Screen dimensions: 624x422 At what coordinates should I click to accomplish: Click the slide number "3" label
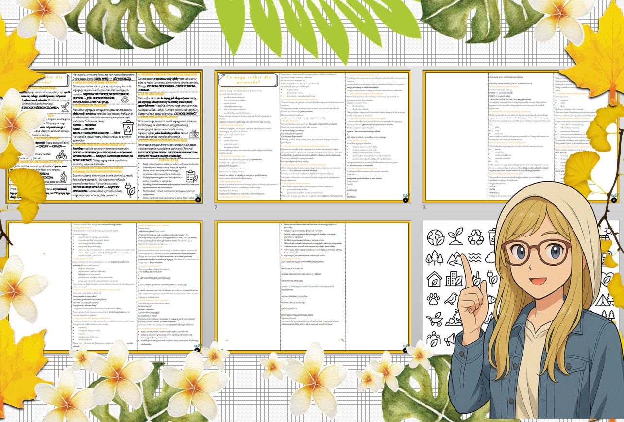click(x=424, y=208)
